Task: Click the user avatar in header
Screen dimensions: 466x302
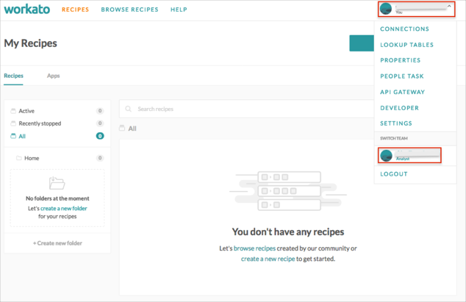Action: click(386, 10)
